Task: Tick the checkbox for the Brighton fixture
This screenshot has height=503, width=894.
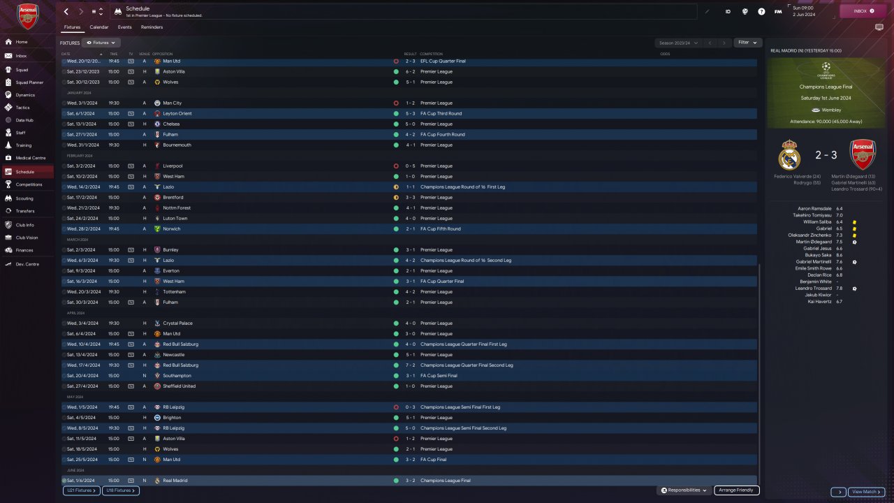Action: [64, 417]
